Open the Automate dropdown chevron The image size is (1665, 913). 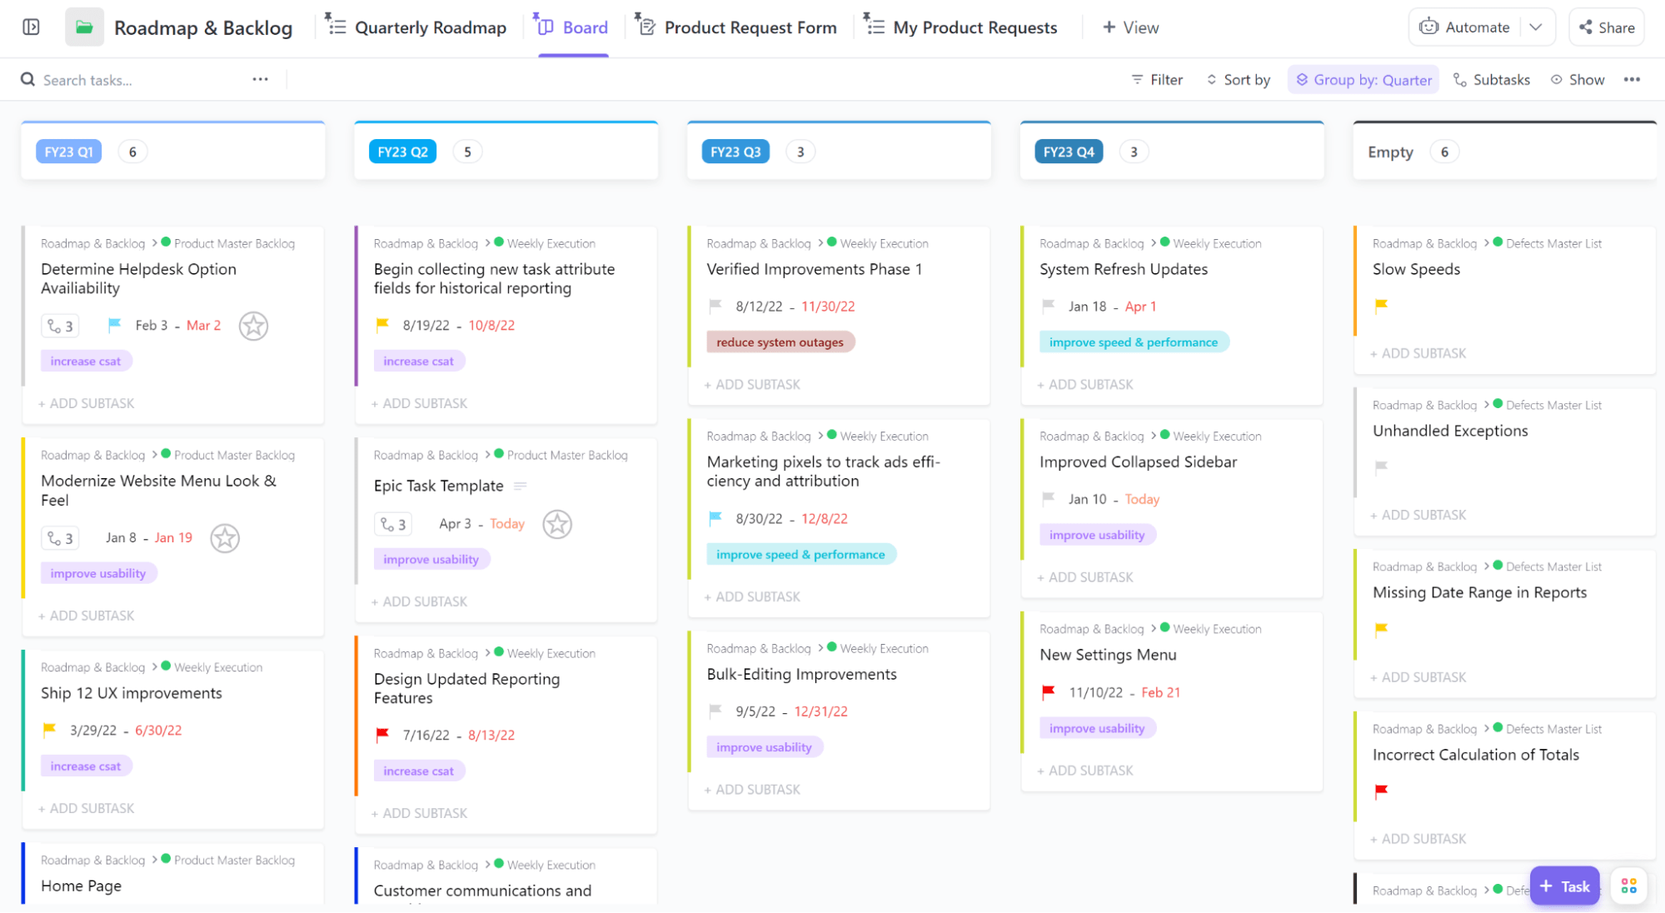(x=1536, y=27)
